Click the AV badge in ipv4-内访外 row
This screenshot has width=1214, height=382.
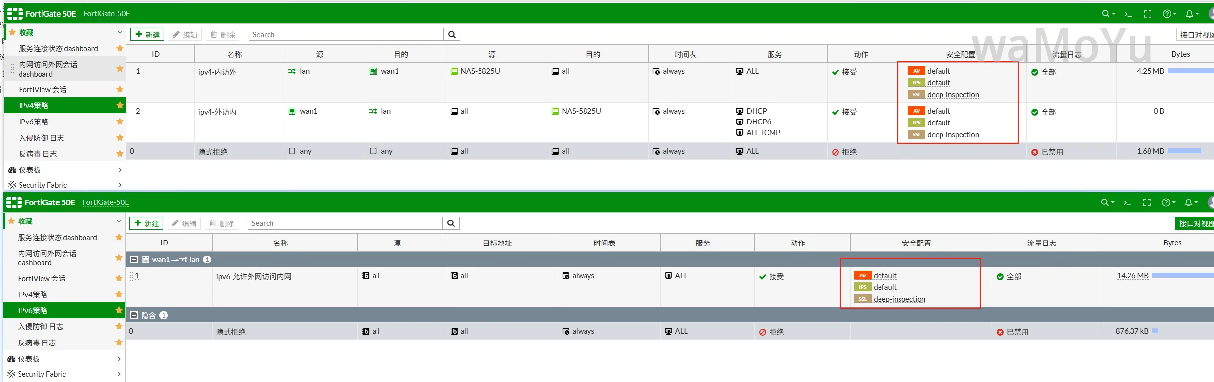pos(917,71)
